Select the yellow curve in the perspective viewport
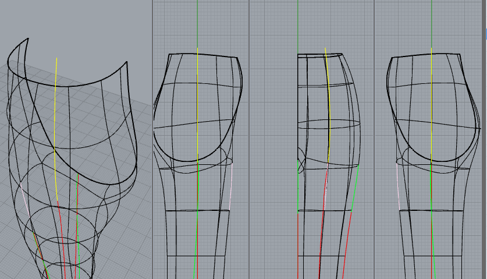Screen dimensions: 487x279 (x=55, y=130)
